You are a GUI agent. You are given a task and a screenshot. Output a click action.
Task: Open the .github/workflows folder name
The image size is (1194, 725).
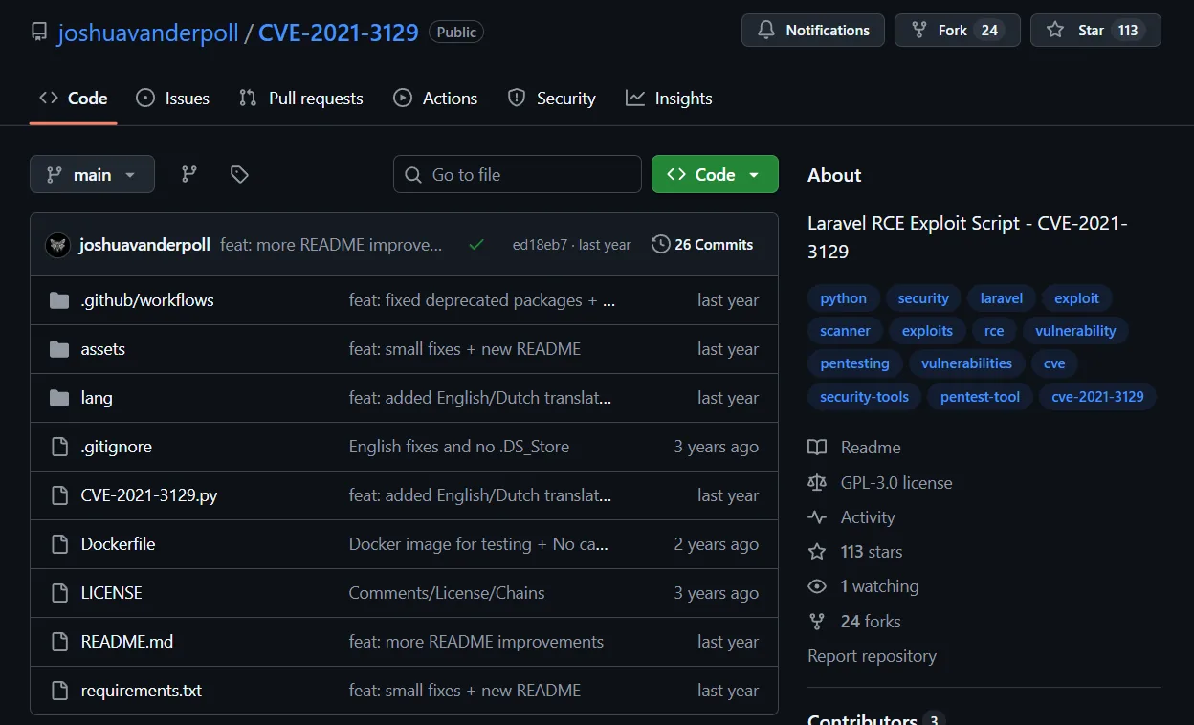click(147, 300)
